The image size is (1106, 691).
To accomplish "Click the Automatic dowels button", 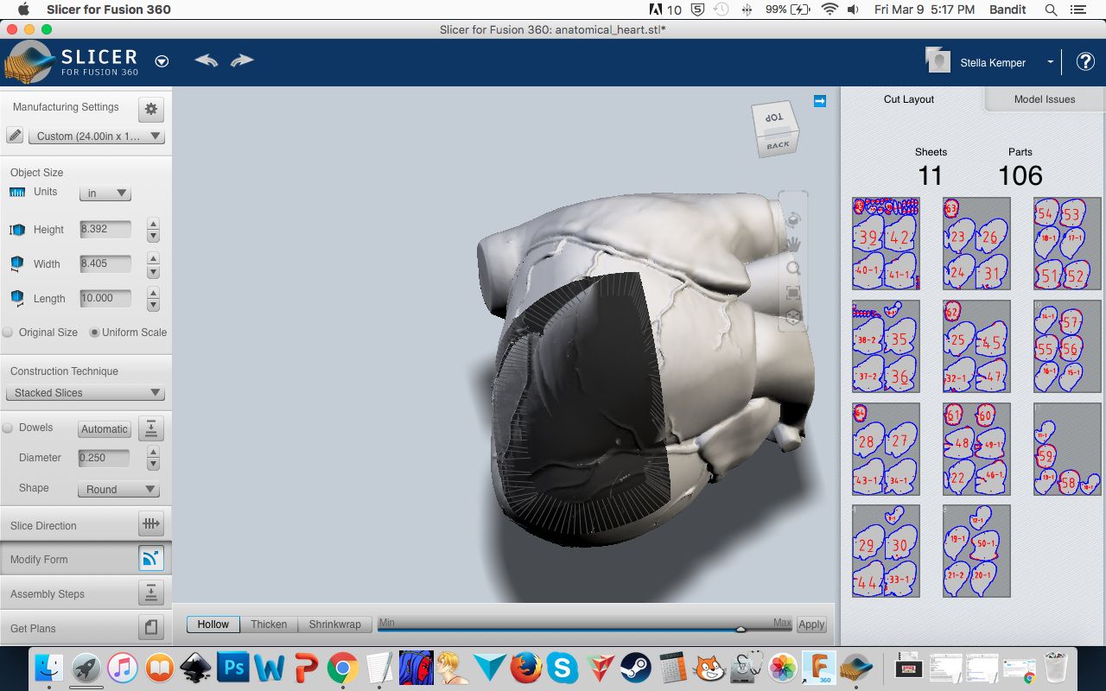I will 105,429.
